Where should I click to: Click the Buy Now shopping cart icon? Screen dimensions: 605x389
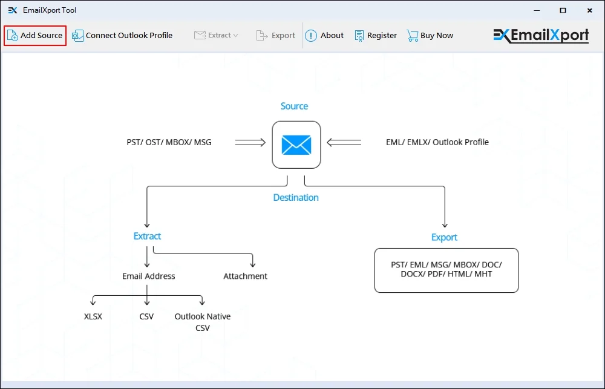pyautogui.click(x=412, y=36)
